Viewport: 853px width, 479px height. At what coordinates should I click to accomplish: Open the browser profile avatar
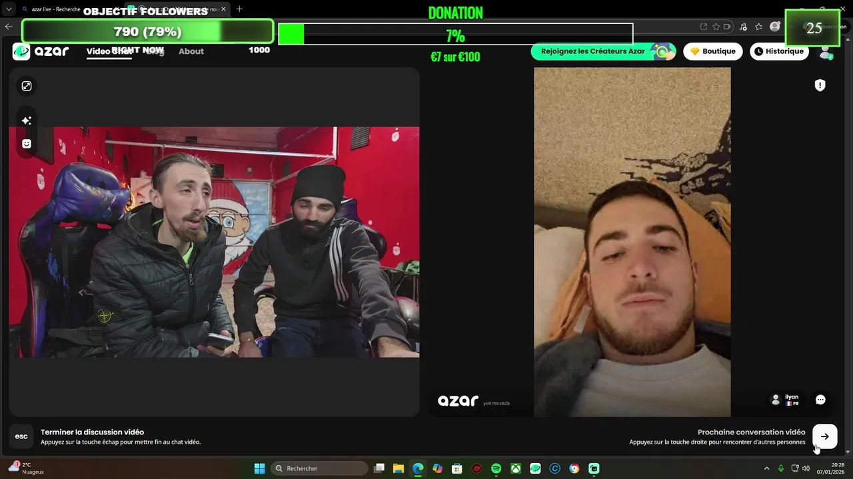pyautogui.click(x=775, y=27)
